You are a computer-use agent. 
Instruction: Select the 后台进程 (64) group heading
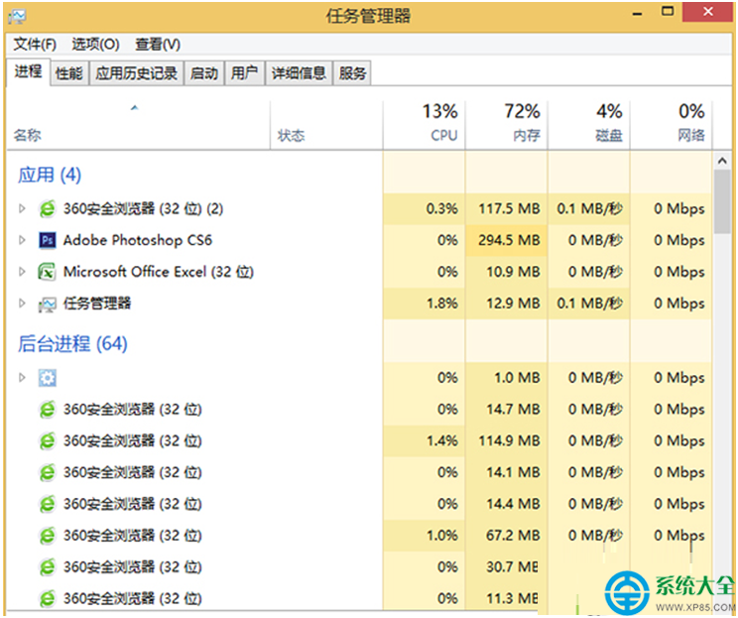tap(72, 343)
